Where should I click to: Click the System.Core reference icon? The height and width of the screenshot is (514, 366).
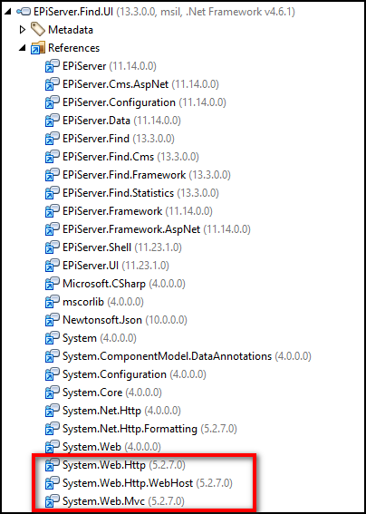[53, 392]
